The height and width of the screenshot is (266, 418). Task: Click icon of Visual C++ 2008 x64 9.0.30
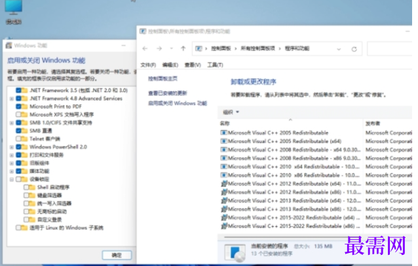223,150
